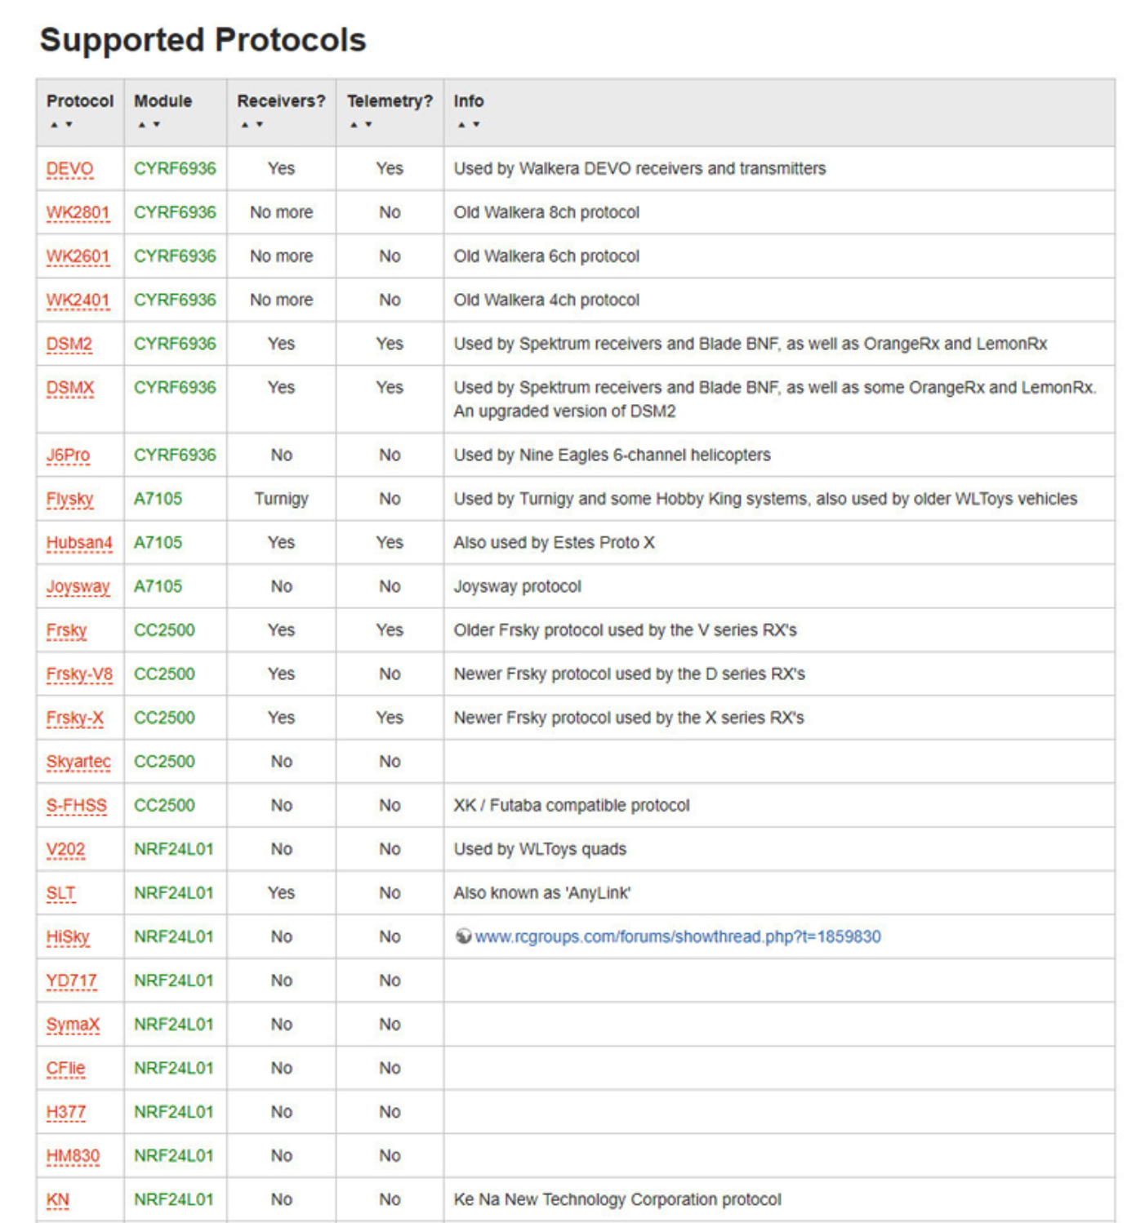Click CYRF6936 module in DSMX row

(x=175, y=387)
